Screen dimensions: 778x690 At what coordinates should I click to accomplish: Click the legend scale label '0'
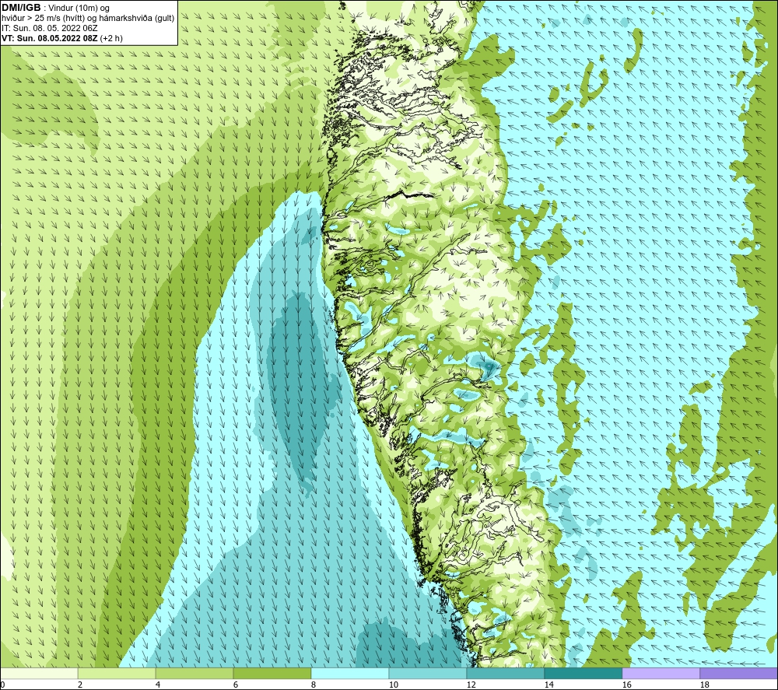[x=3, y=685]
